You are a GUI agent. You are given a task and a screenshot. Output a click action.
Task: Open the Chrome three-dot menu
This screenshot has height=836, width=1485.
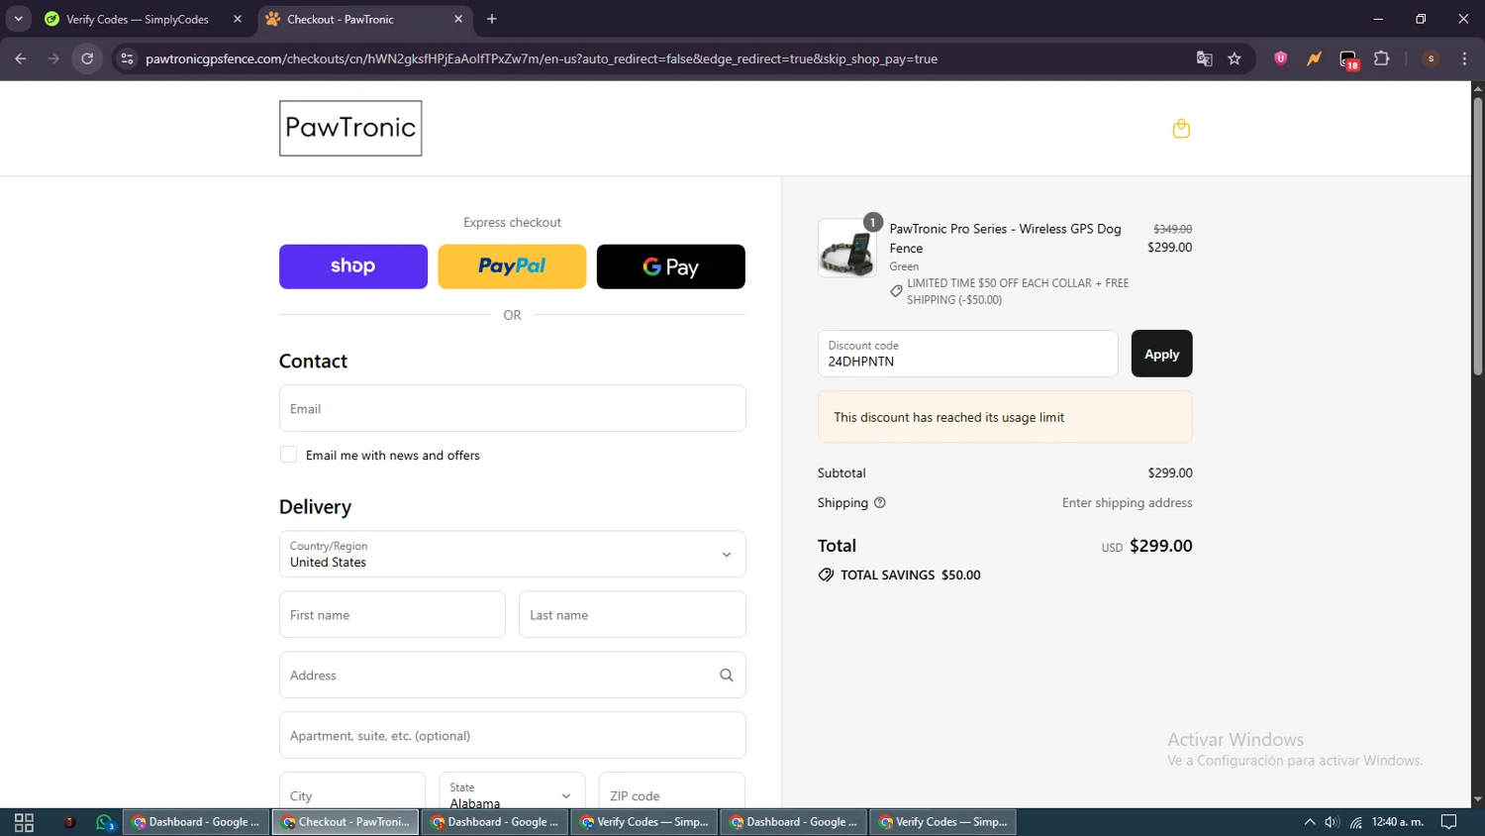click(x=1464, y=58)
